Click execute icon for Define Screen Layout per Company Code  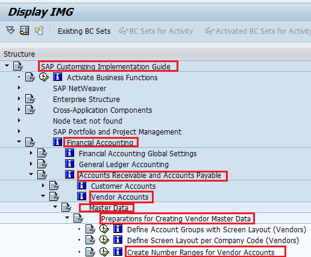104,240
